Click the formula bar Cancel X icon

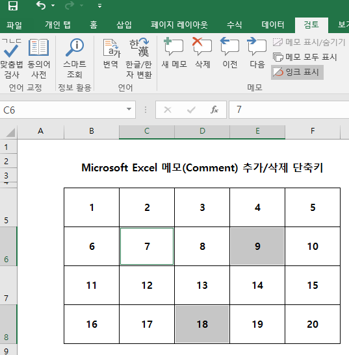click(x=168, y=110)
